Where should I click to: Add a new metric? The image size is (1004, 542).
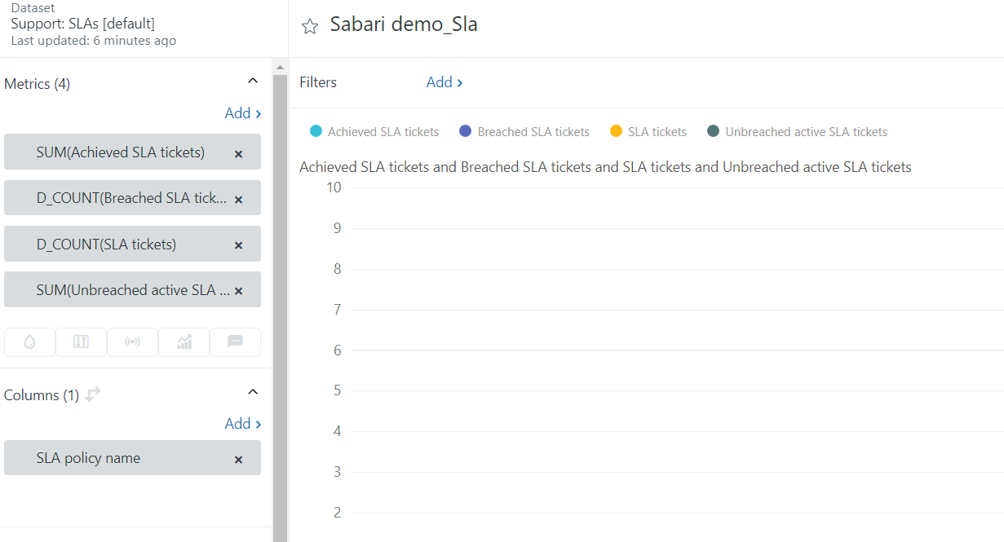(x=243, y=113)
